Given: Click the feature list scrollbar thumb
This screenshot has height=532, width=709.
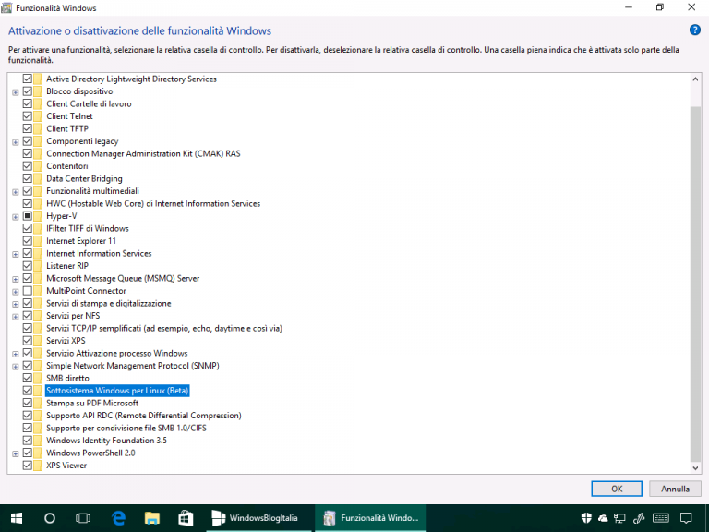Looking at the screenshot, I should (695, 284).
